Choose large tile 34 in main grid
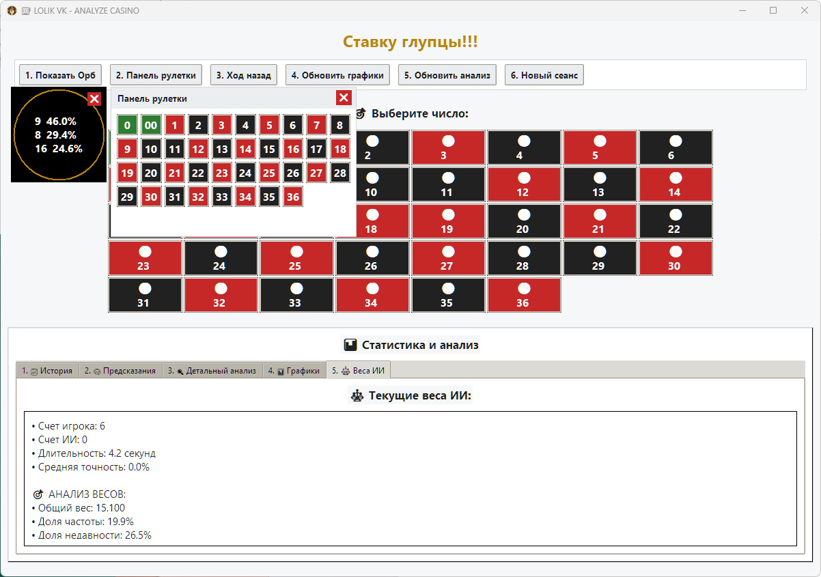The width and height of the screenshot is (821, 577). [x=372, y=295]
